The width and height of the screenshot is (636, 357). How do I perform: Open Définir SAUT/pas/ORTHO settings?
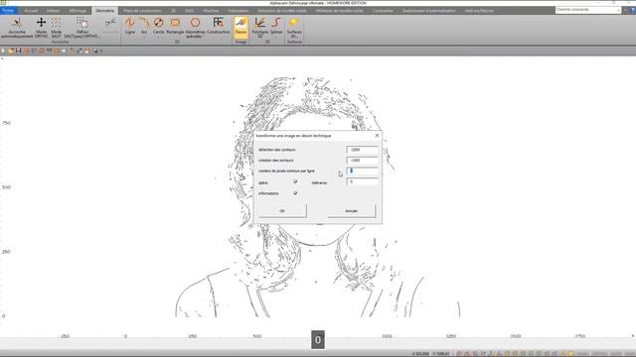[81, 28]
